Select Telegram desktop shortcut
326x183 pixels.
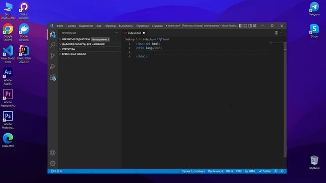point(314,9)
